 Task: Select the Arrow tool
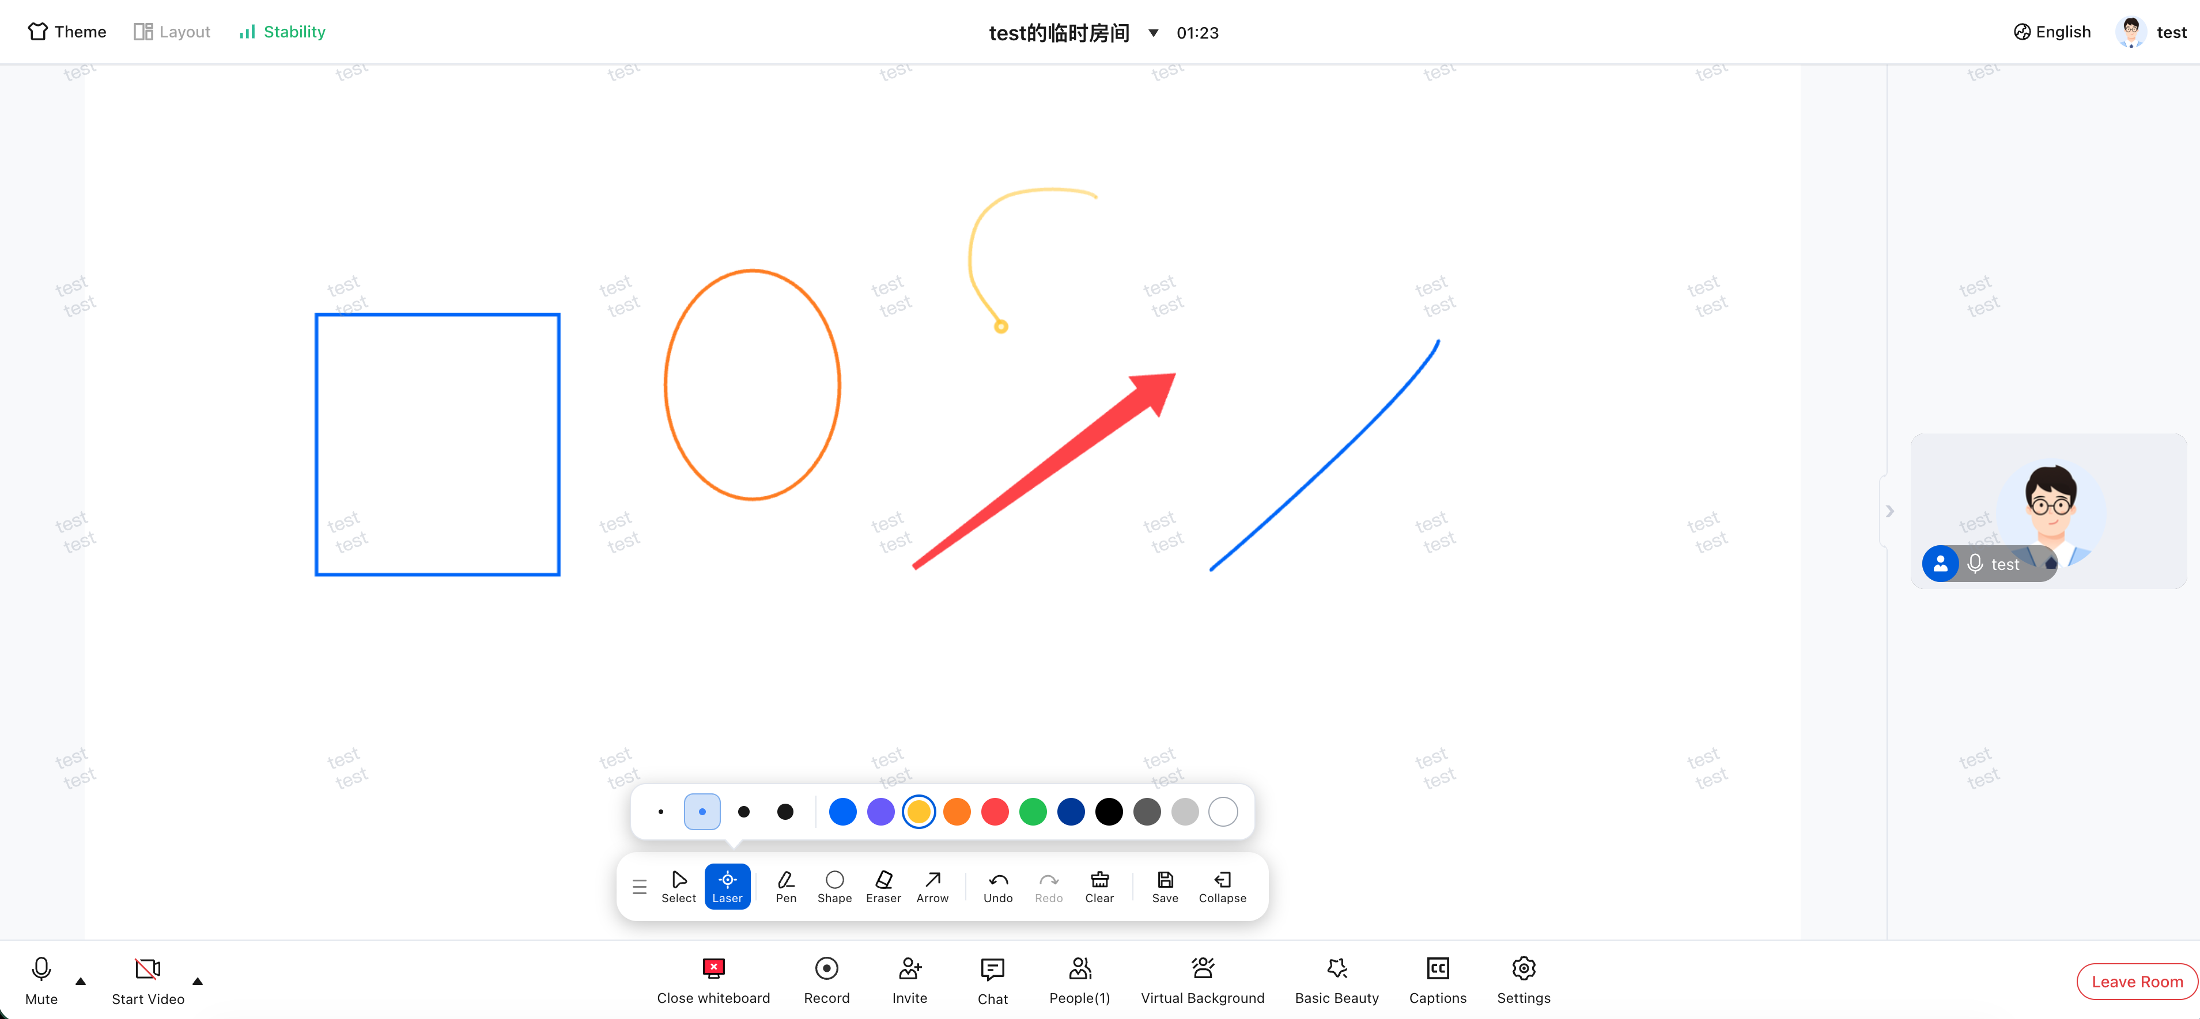click(932, 887)
